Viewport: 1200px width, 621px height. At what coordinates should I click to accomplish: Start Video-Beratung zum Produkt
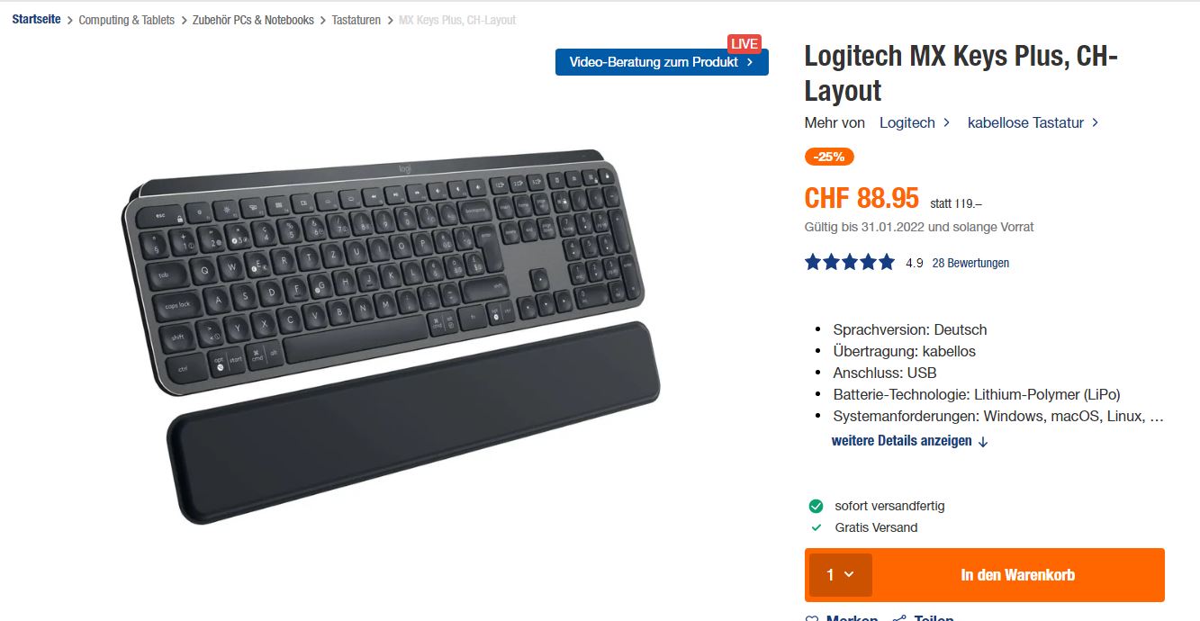pyautogui.click(x=662, y=62)
